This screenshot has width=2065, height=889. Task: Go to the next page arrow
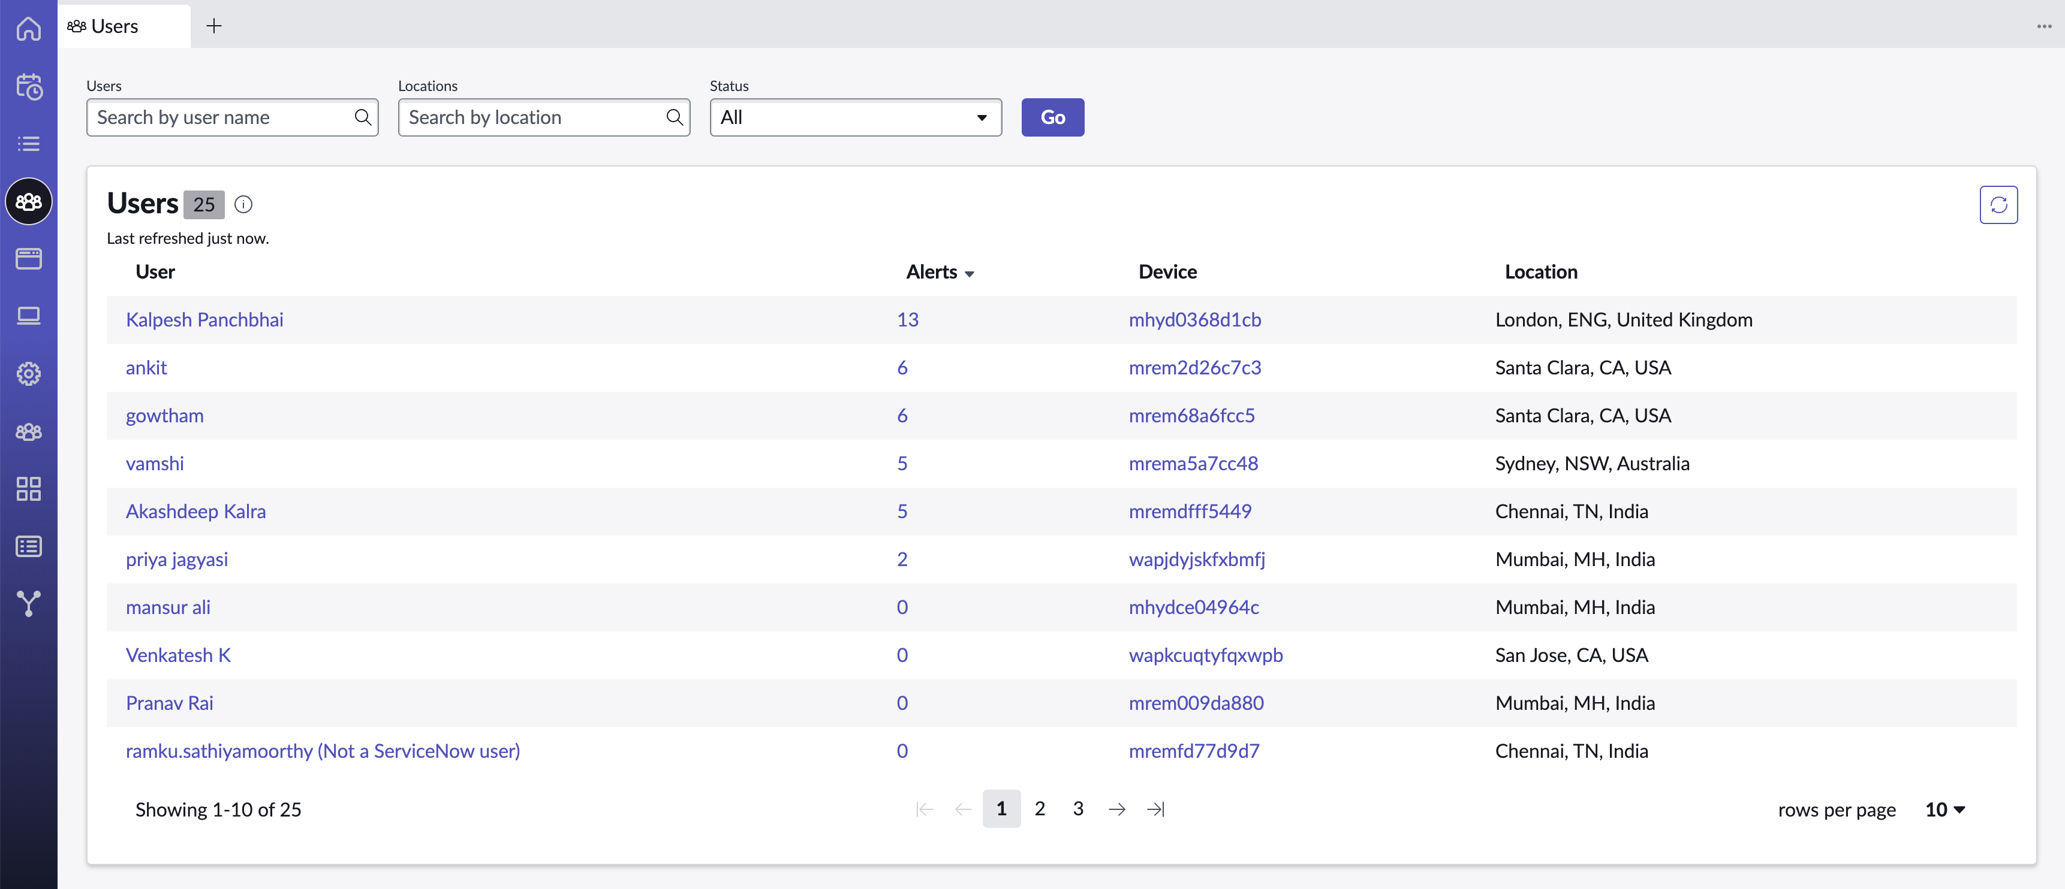point(1116,810)
